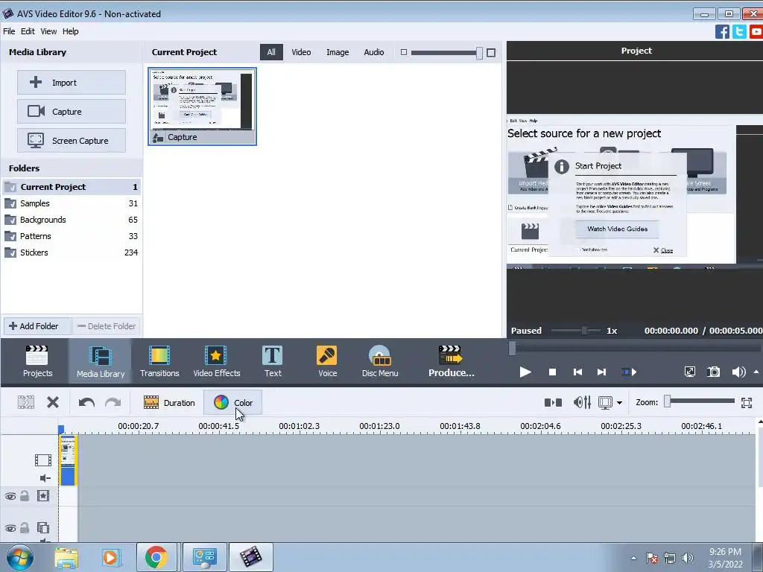Viewport: 763px width, 572px height.
Task: Click Delete Folder
Action: 107,326
